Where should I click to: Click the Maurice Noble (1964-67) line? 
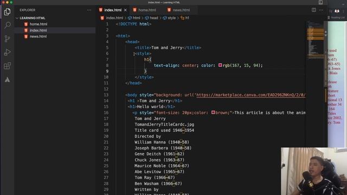162,166
